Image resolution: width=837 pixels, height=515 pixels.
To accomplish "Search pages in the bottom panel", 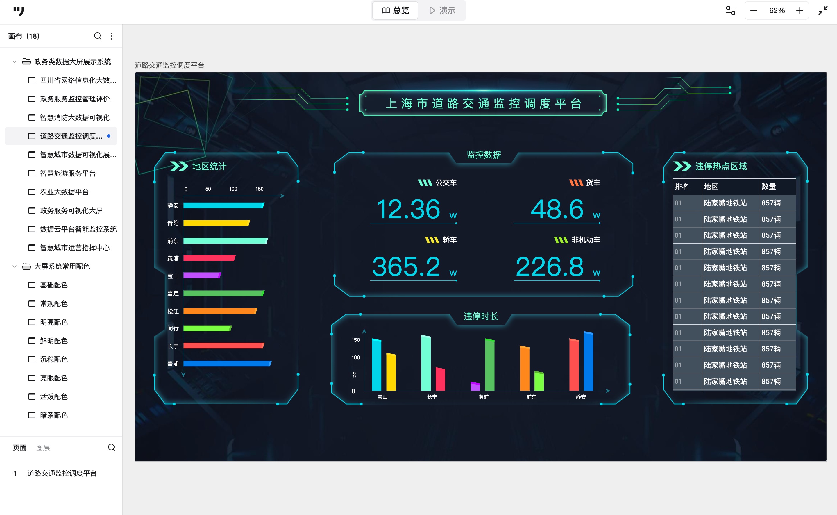I will [111, 448].
